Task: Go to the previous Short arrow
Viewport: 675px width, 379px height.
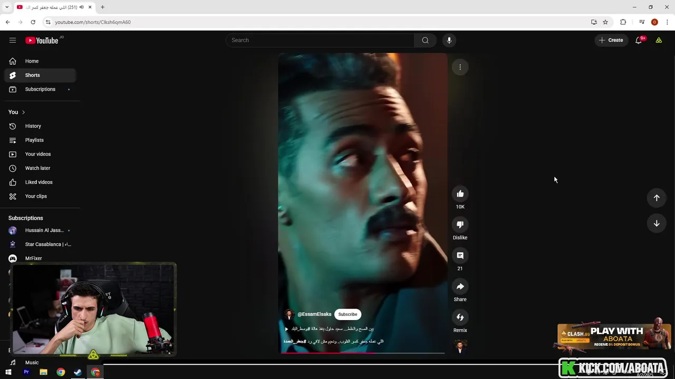Action: click(657, 198)
